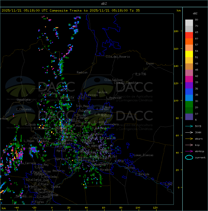
Task: Click the cyan ellipse 'current' legend icon
Action: pyautogui.click(x=189, y=157)
